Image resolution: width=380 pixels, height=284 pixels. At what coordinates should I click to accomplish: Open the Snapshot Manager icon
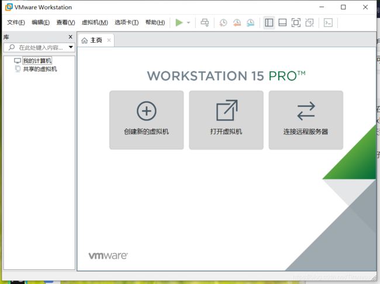pyautogui.click(x=250, y=23)
